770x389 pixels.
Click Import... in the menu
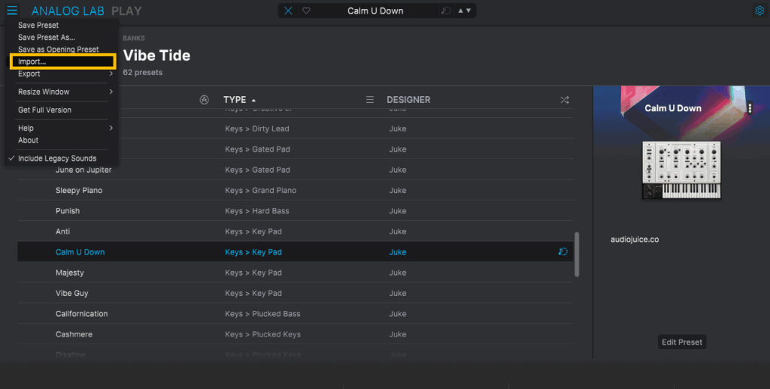pyautogui.click(x=63, y=62)
